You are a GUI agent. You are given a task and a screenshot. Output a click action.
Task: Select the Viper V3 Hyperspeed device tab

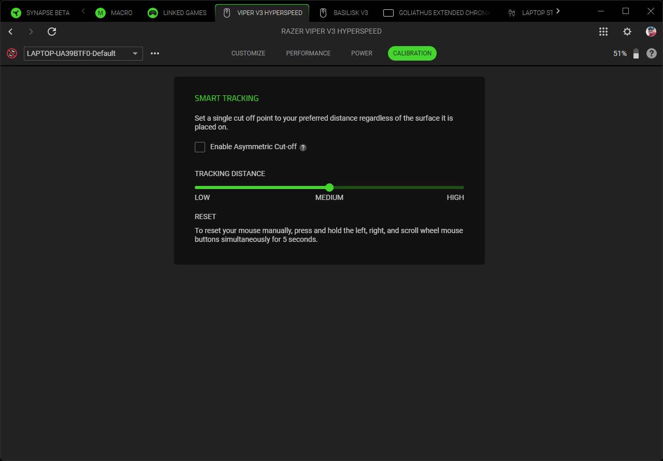262,13
